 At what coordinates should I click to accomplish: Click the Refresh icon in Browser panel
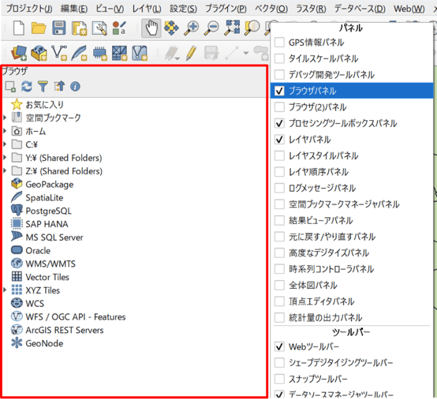point(27,87)
